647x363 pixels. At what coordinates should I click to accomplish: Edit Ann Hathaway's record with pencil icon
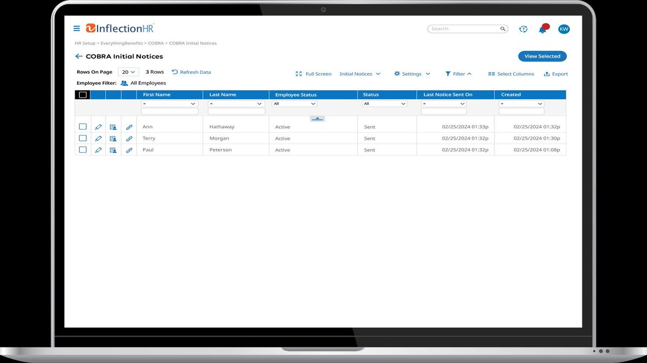98,127
